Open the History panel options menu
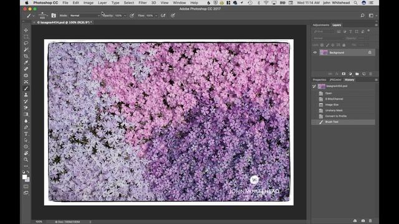The height and width of the screenshot is (224, 399). tap(376, 80)
